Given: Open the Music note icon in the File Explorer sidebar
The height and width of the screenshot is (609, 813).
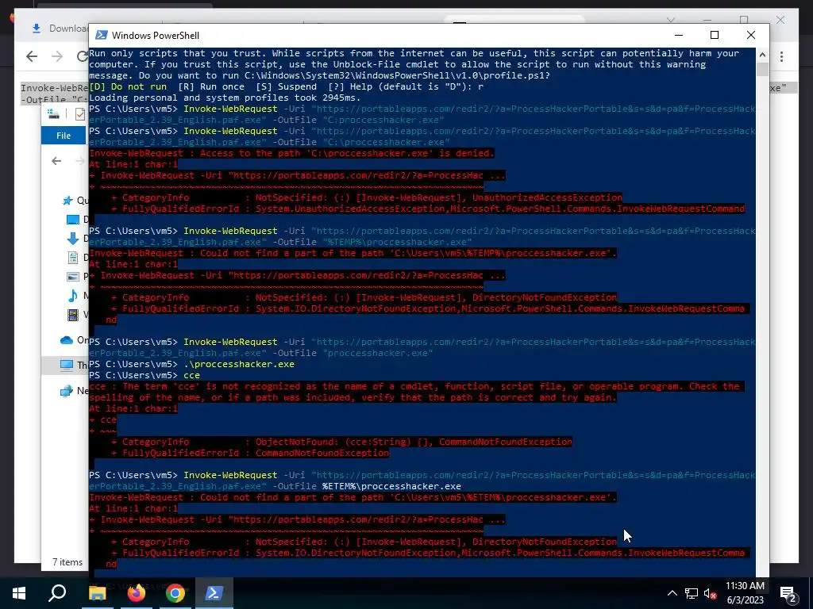Looking at the screenshot, I should coord(73,296).
